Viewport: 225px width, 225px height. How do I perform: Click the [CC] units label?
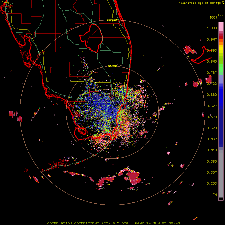[x=213, y=17]
